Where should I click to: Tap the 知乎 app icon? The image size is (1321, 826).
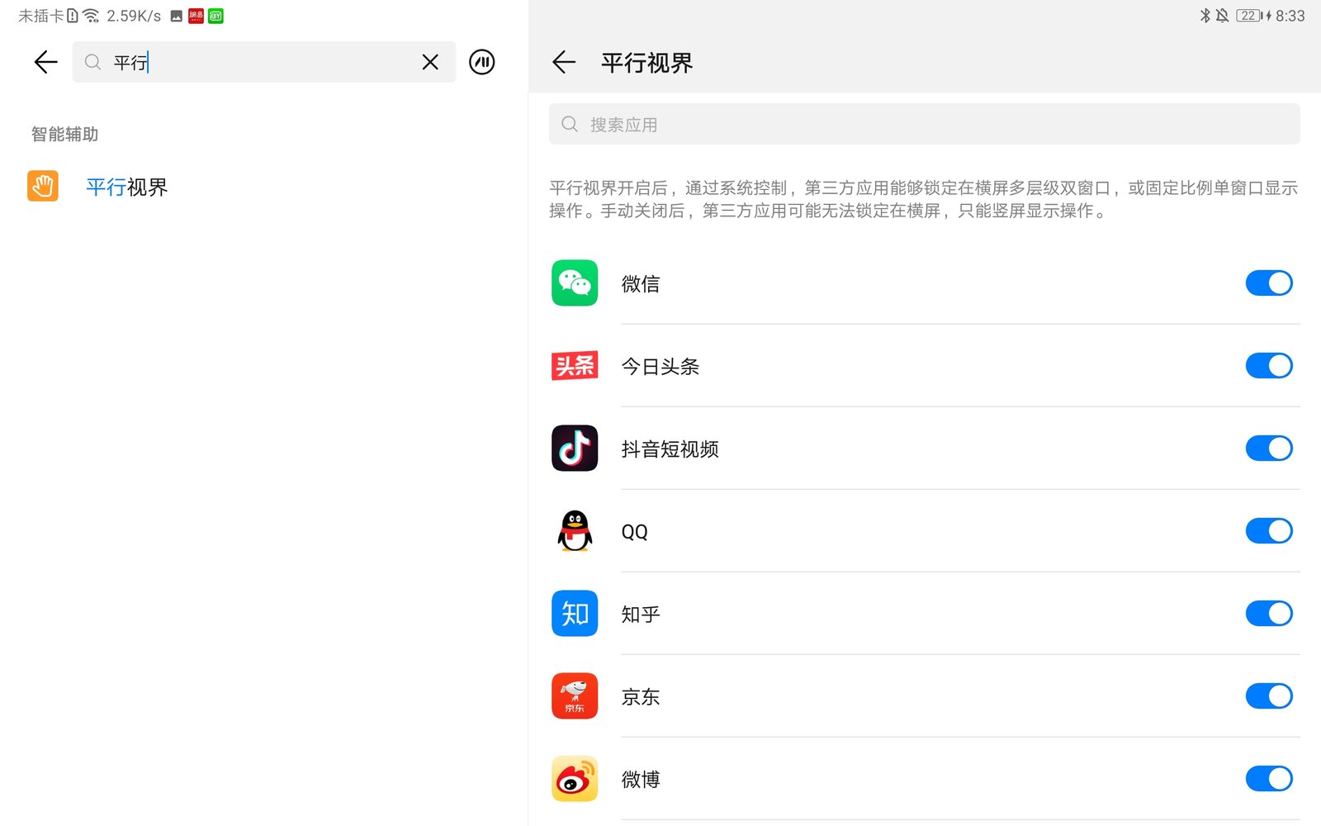[575, 614]
